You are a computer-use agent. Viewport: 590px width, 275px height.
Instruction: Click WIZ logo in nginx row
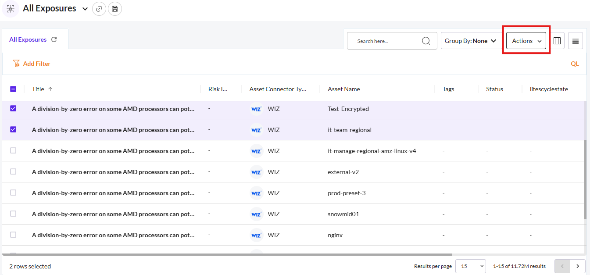coord(256,235)
